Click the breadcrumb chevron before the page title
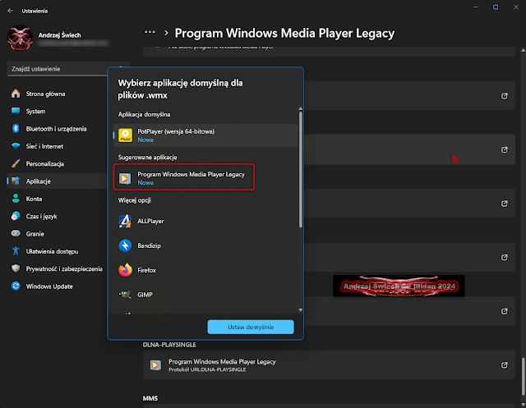The image size is (526, 408). [x=166, y=33]
